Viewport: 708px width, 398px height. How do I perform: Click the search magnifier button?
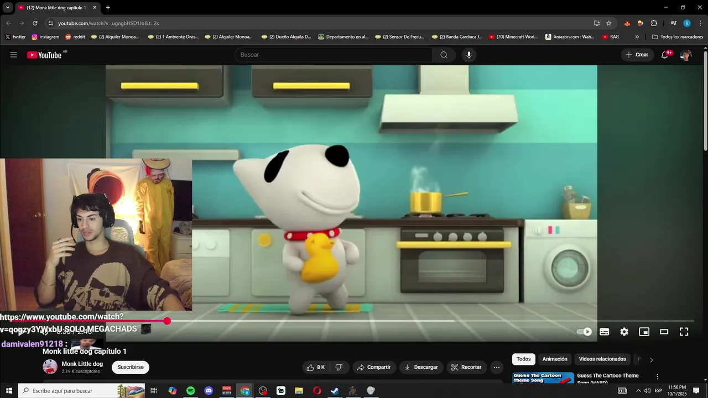pos(444,55)
